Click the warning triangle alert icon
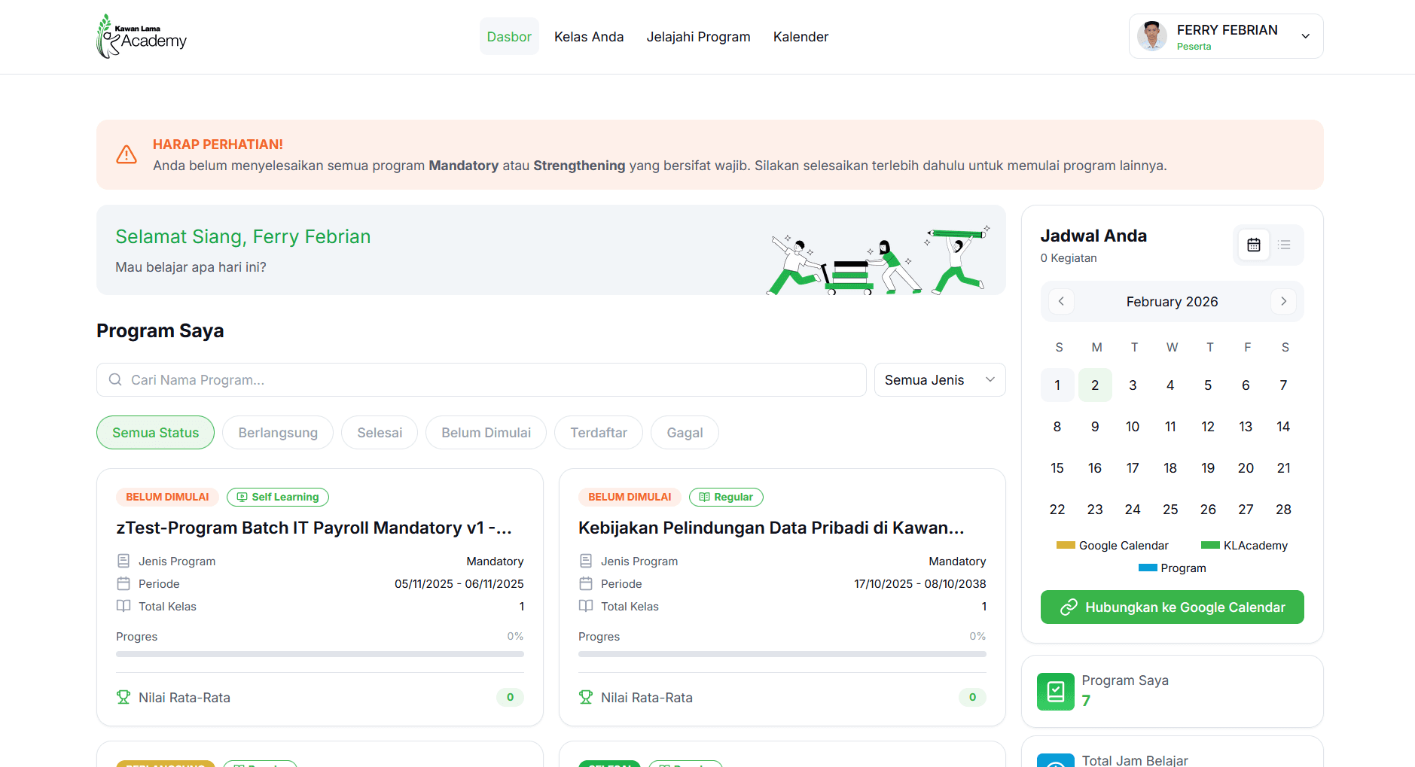This screenshot has width=1415, height=767. [127, 154]
